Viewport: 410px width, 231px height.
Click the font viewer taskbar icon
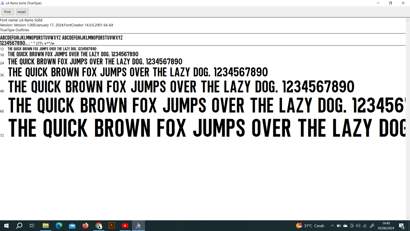(138, 226)
